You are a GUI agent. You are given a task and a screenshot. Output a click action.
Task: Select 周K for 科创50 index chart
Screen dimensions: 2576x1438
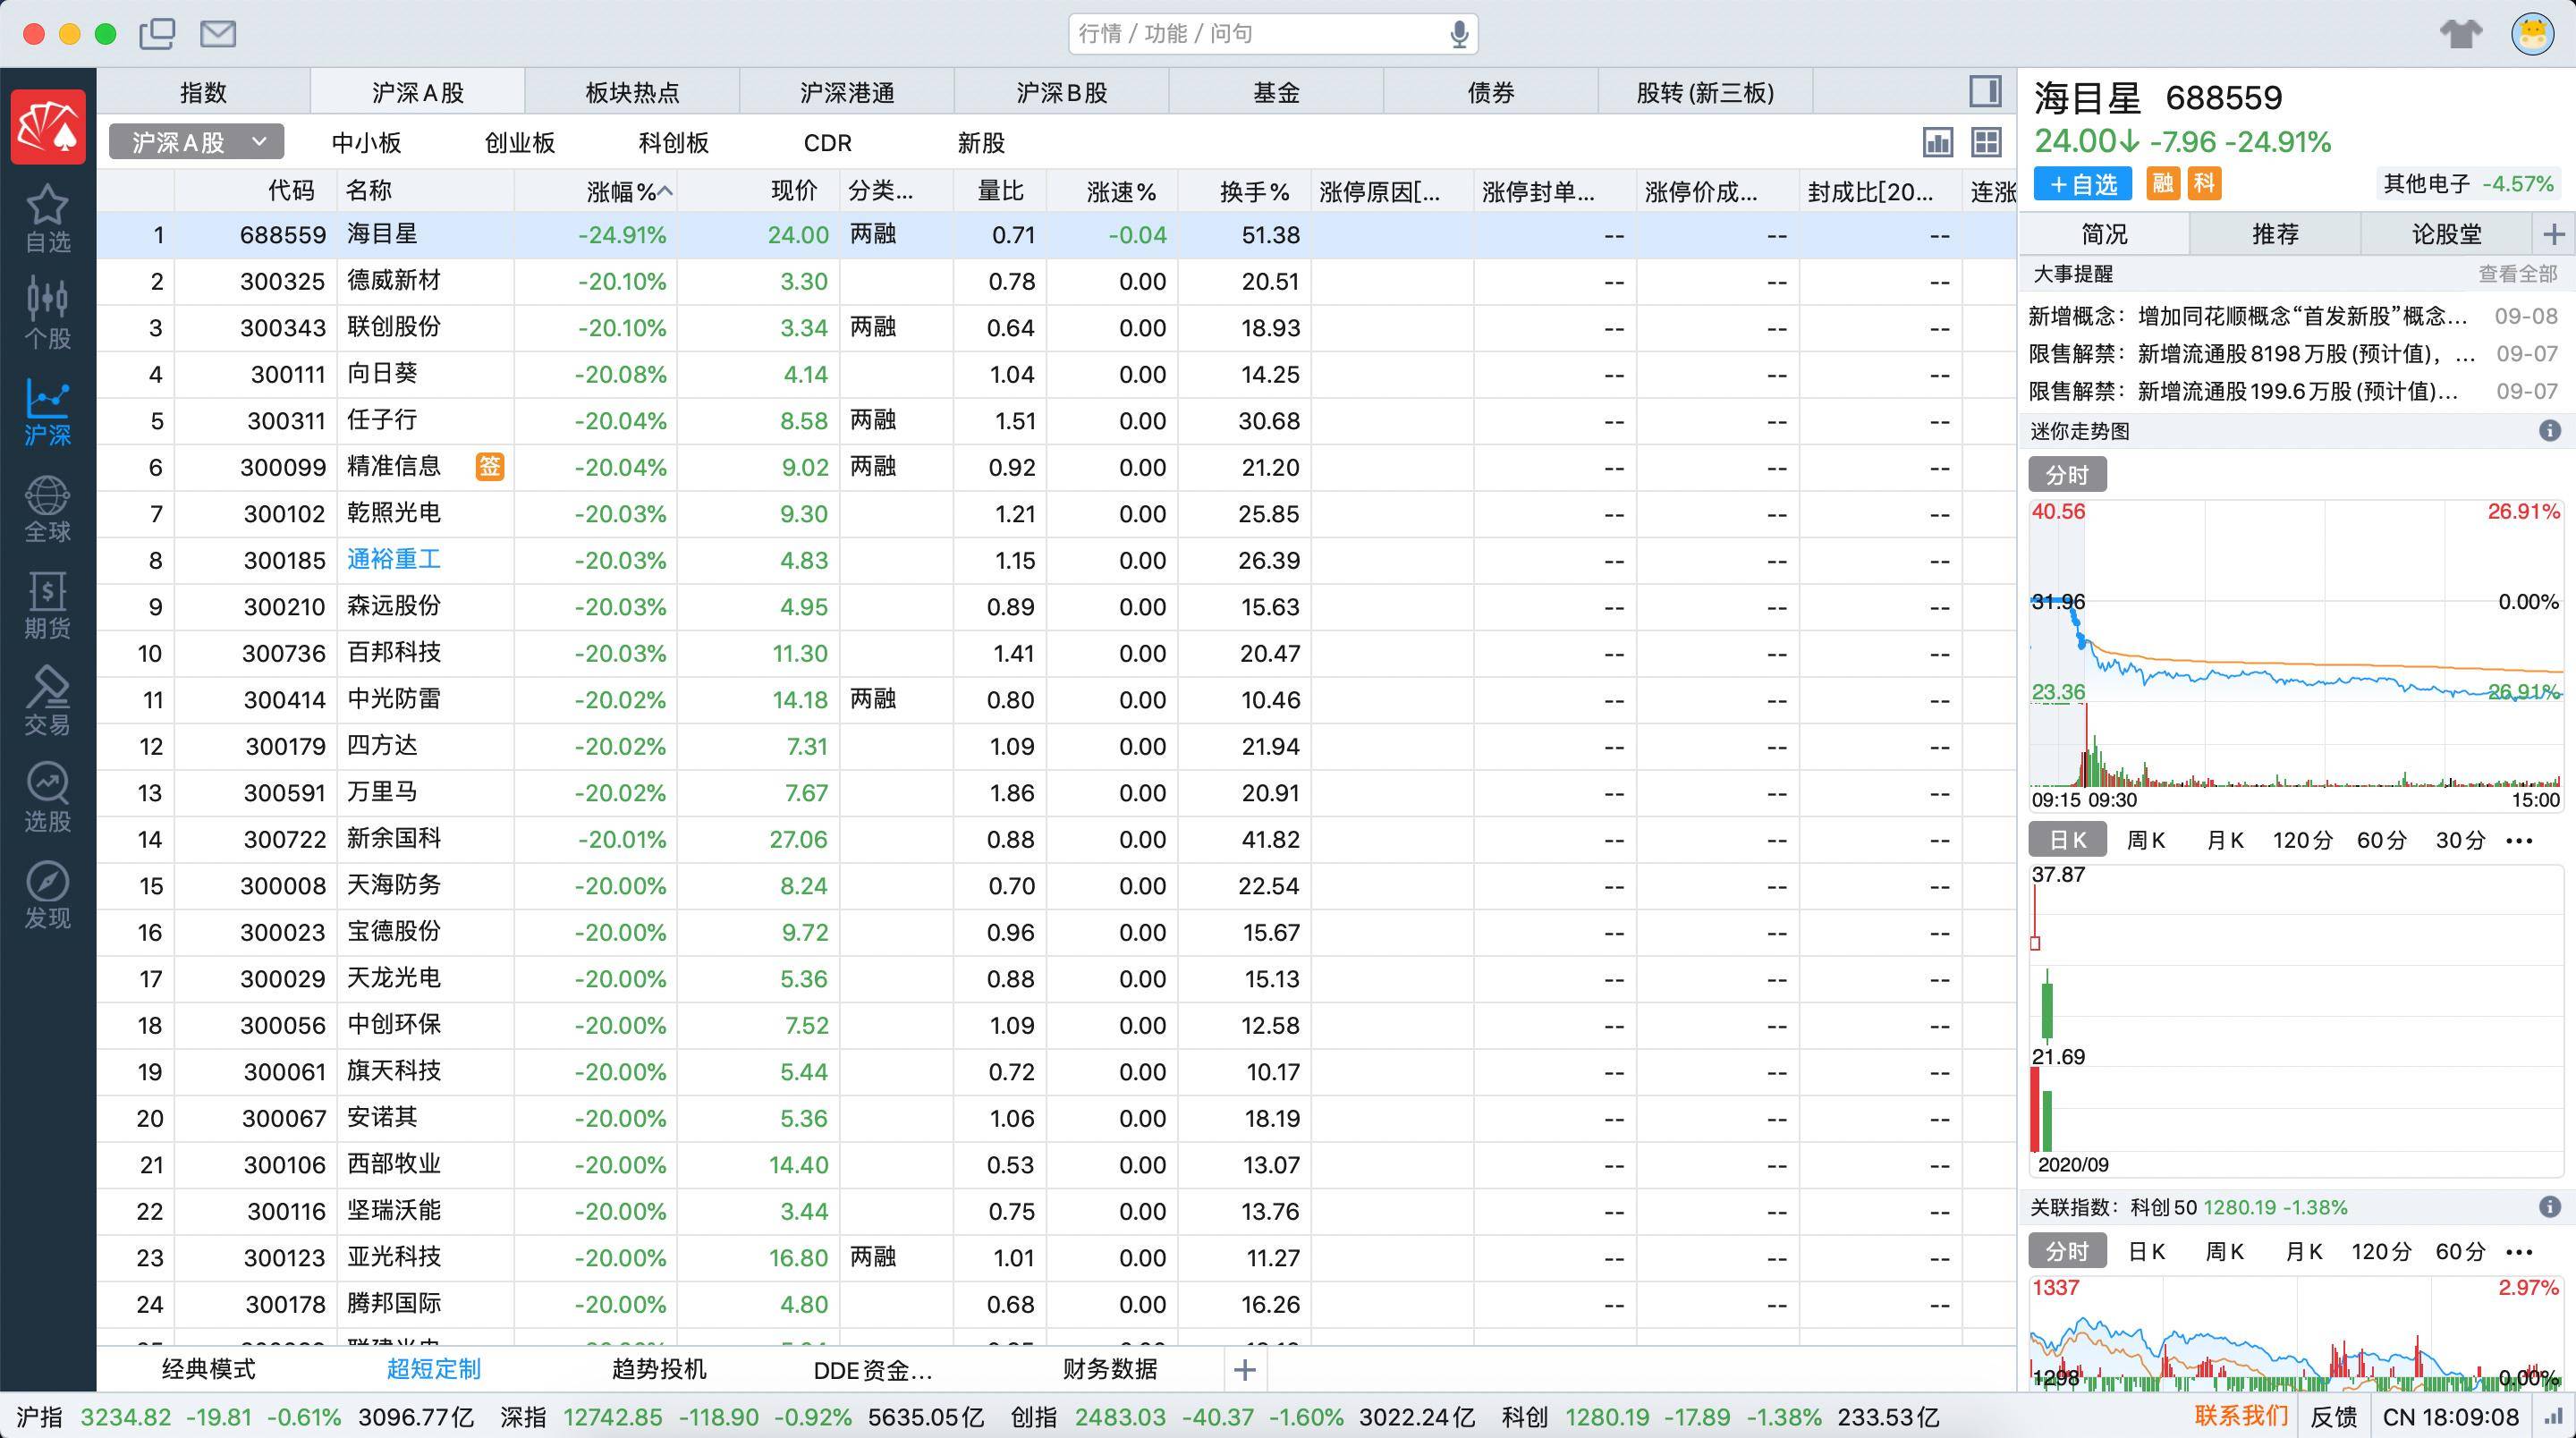click(2225, 1252)
